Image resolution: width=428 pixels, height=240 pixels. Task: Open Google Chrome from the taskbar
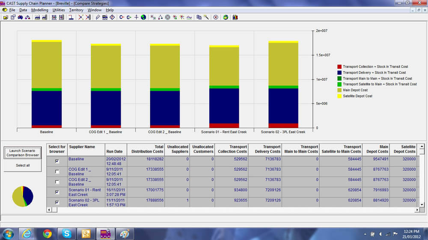click(x=47, y=234)
